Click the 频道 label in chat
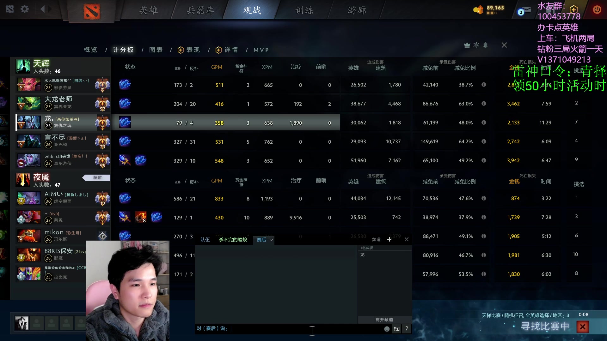The image size is (607, 341). pyautogui.click(x=376, y=239)
